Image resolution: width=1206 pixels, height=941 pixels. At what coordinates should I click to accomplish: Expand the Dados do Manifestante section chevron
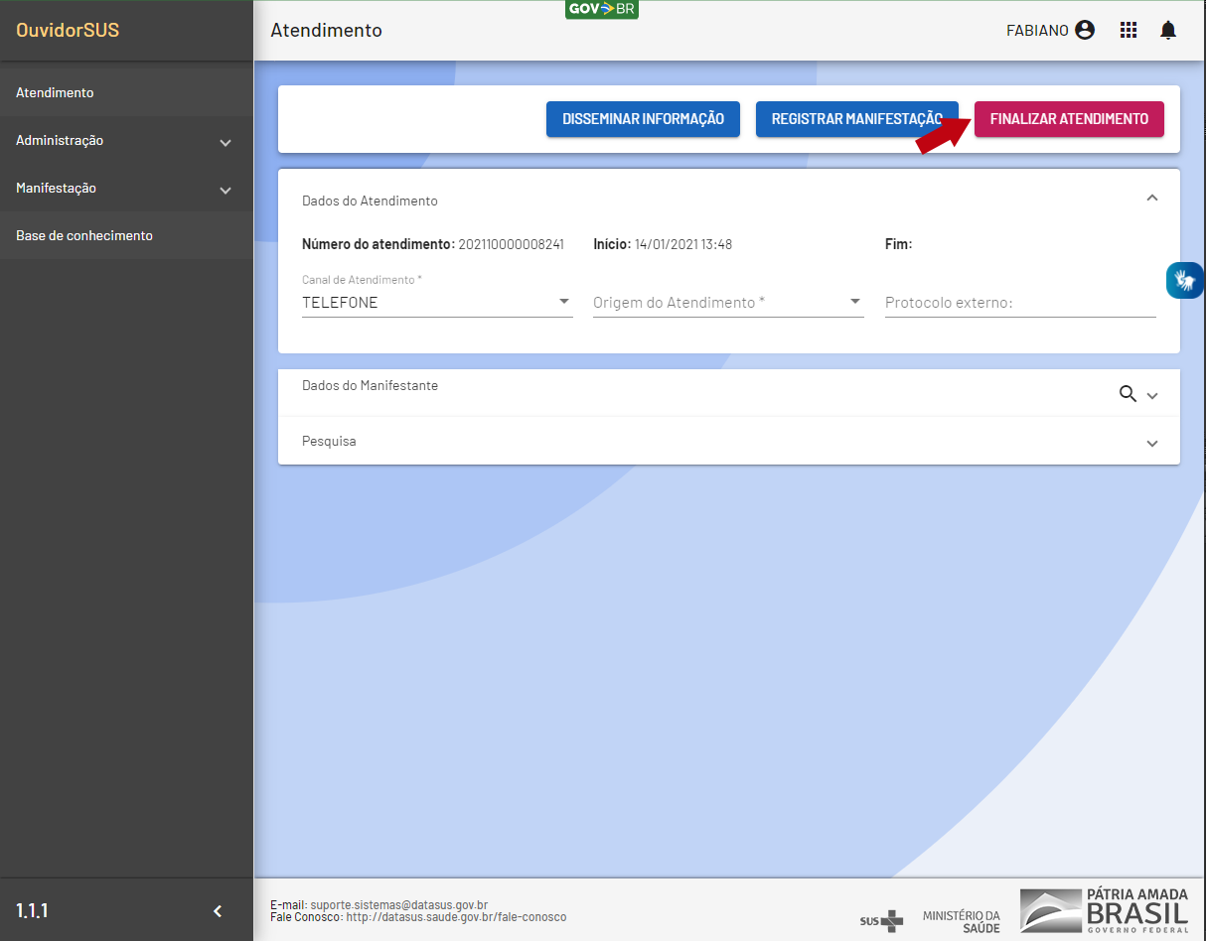click(1152, 395)
